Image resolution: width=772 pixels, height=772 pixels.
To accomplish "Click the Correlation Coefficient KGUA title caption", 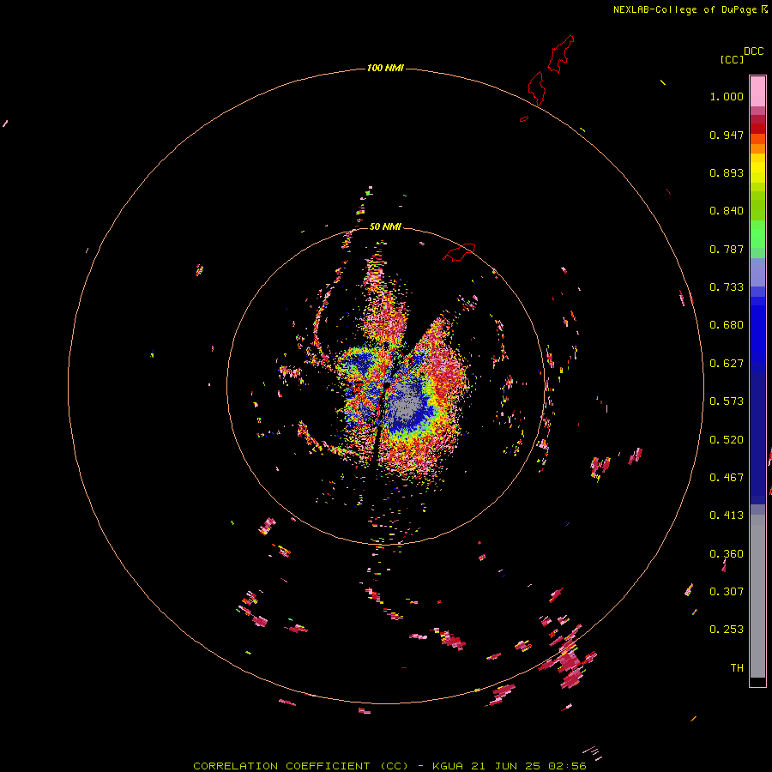I will [390, 766].
